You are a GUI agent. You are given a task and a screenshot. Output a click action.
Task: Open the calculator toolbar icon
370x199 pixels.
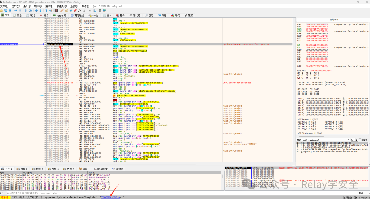(x=100, y=10)
